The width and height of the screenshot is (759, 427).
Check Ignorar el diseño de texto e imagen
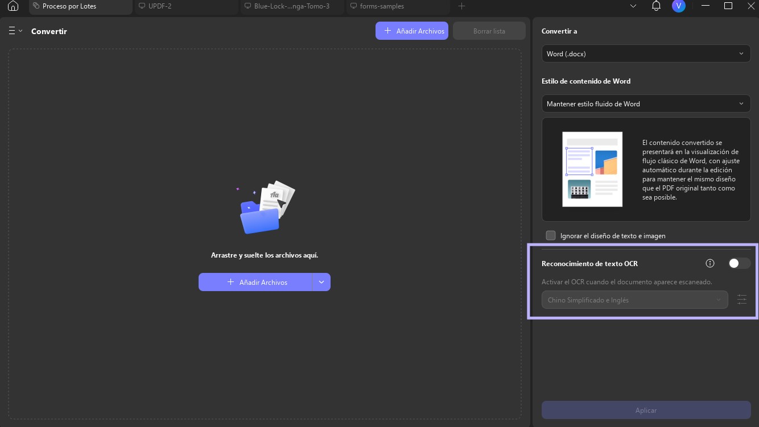point(551,235)
